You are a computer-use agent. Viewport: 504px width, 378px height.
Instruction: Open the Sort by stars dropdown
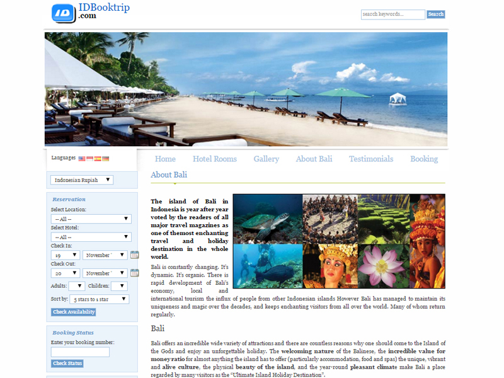(x=99, y=299)
